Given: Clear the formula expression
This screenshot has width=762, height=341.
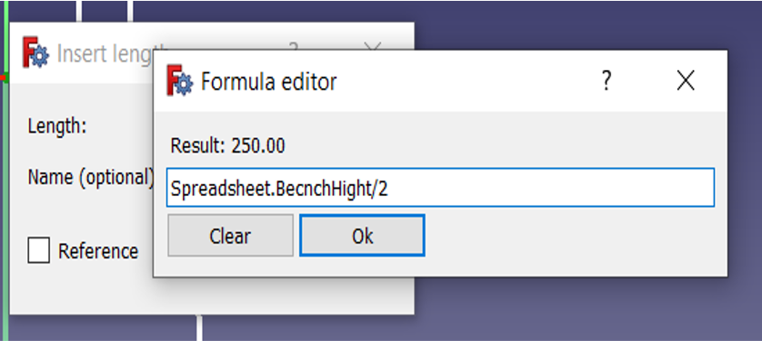Looking at the screenshot, I should point(230,236).
